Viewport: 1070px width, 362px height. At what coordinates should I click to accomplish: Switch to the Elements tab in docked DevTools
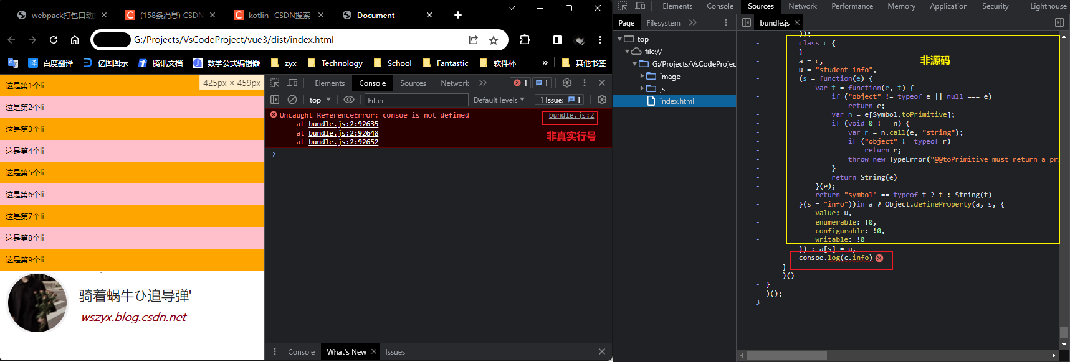pyautogui.click(x=330, y=83)
